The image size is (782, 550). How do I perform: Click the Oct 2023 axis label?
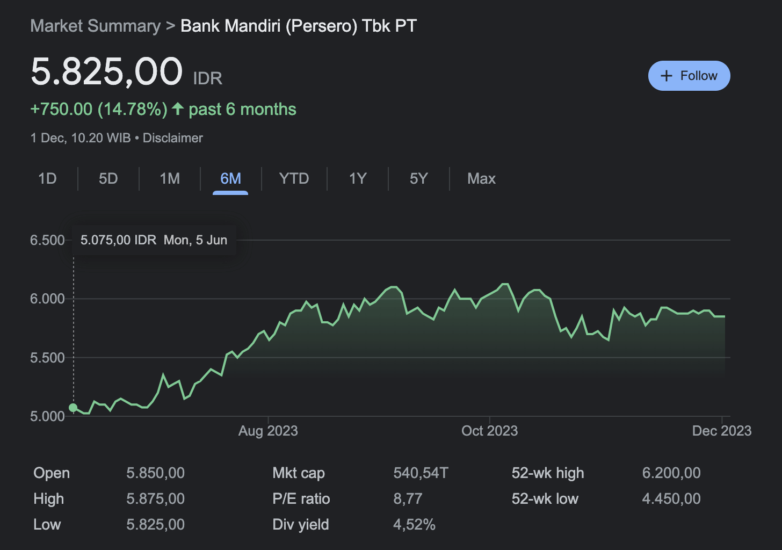click(489, 431)
